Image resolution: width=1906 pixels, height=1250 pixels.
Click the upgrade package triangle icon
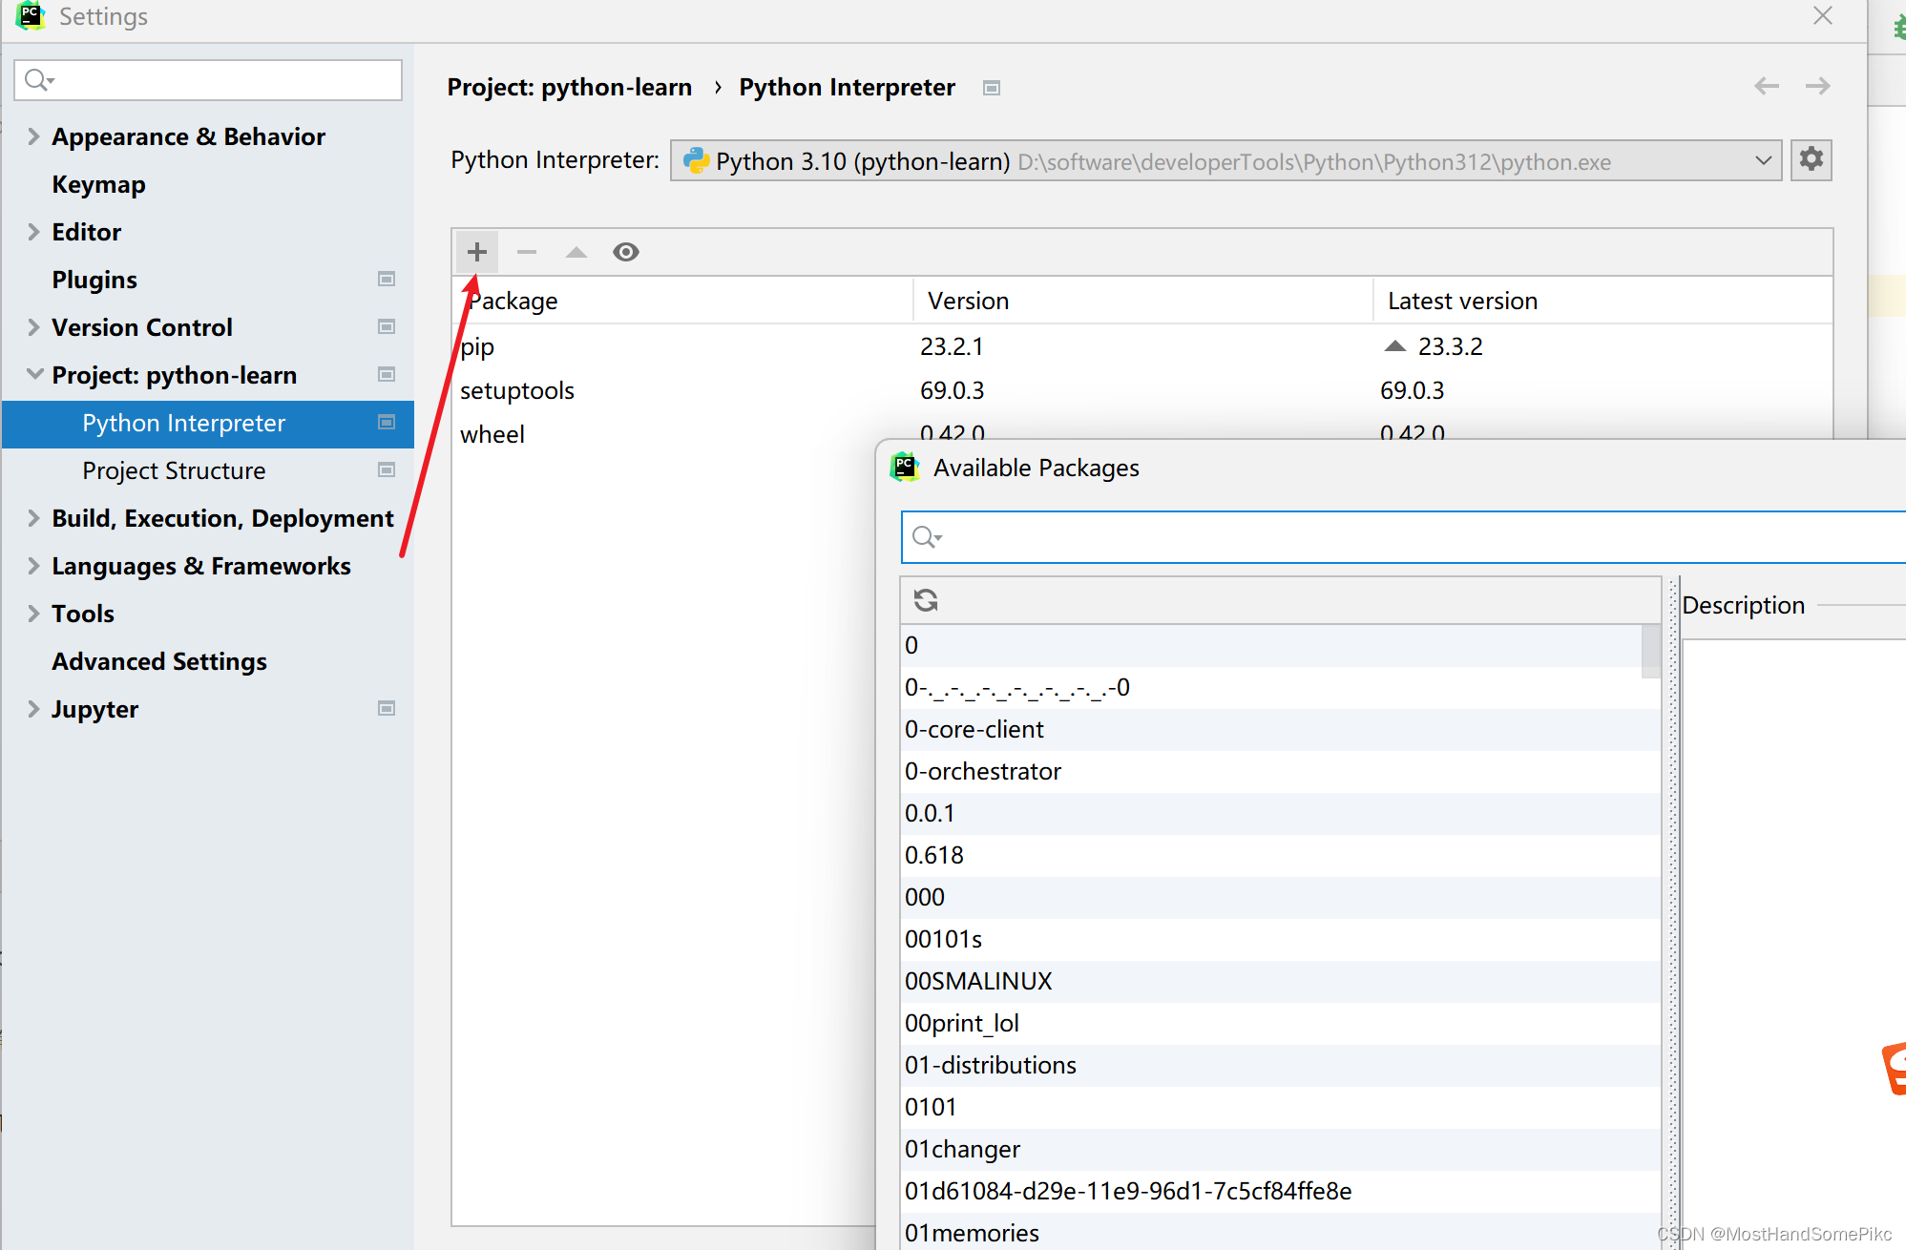pos(576,252)
